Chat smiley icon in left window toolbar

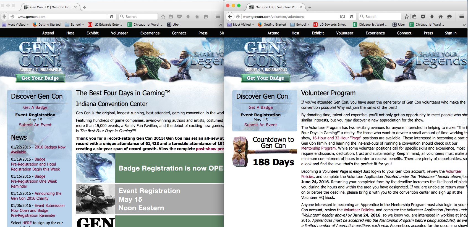(x=206, y=17)
